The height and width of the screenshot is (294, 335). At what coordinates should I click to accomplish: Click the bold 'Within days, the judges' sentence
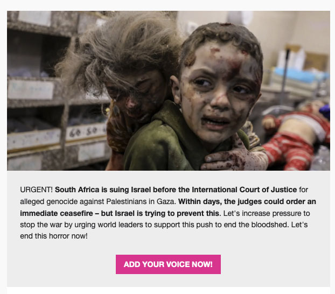tap(247, 201)
